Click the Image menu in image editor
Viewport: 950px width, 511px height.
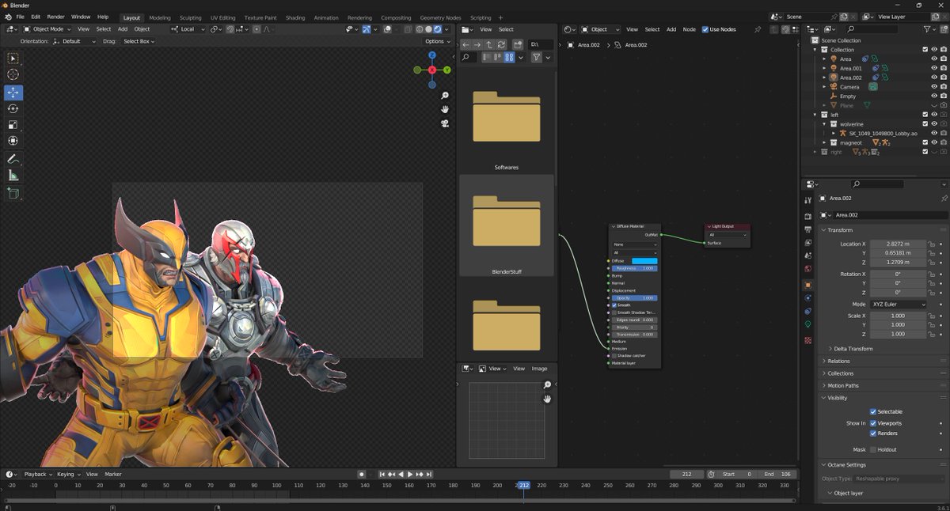click(x=539, y=369)
